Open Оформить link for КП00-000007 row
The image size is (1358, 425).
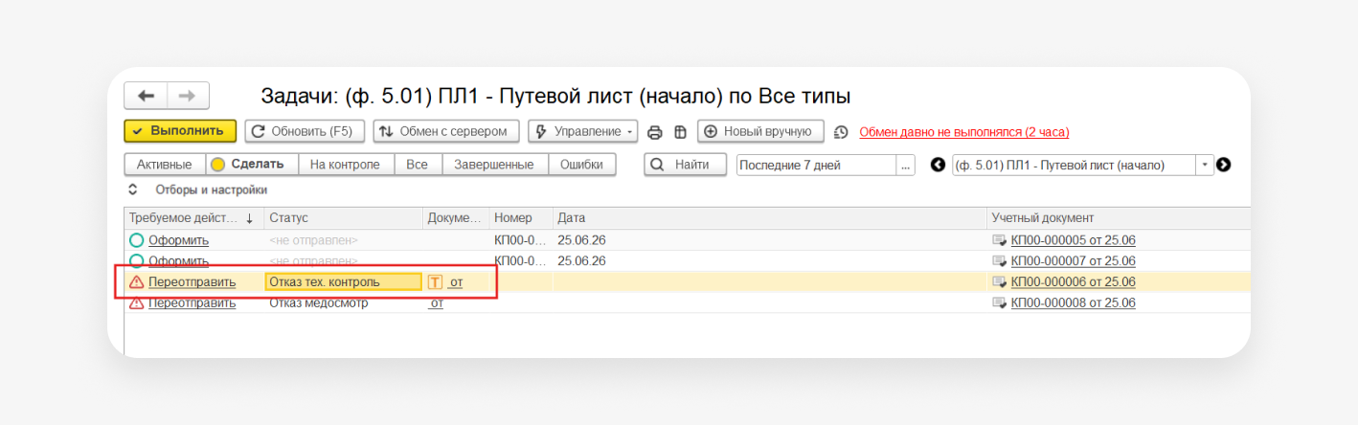coord(178,261)
